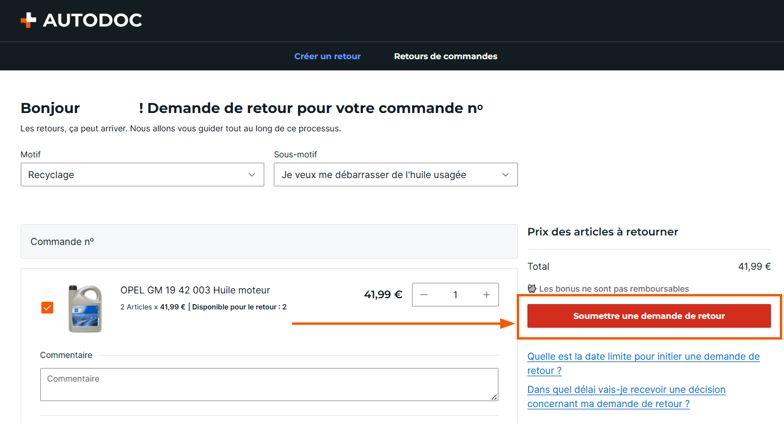Open the Motif dropdown showing Recyclage

tap(142, 175)
